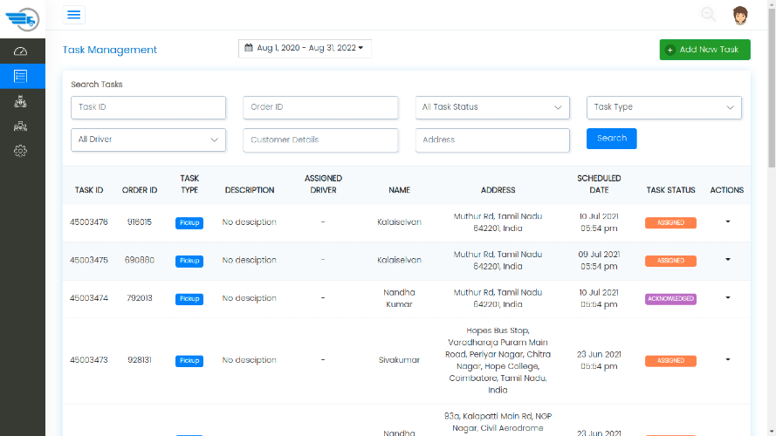Click the Hopes Bus Stop address cell
The width and height of the screenshot is (776, 436).
tap(498, 360)
